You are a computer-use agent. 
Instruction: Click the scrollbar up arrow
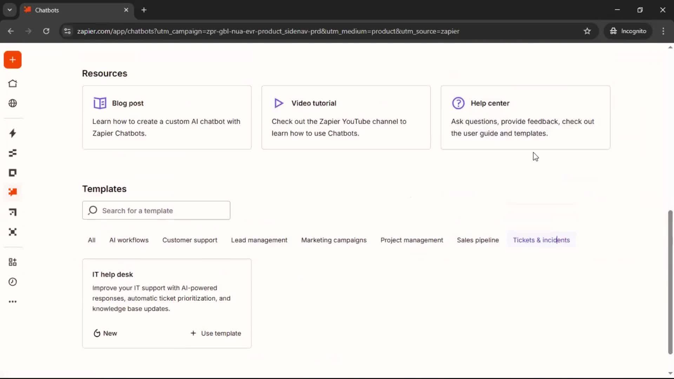[670, 47]
